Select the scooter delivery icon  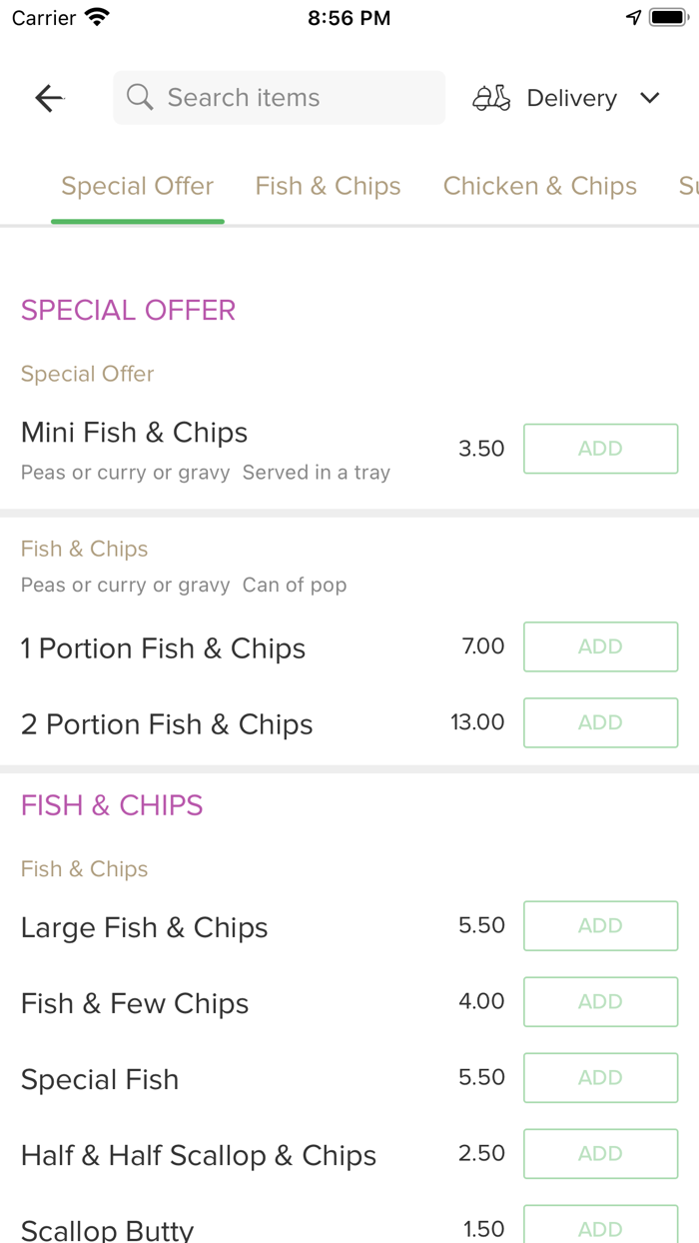[x=490, y=97]
